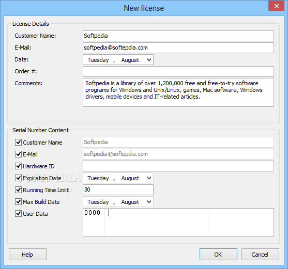This screenshot has height=269, width=288.
Task: Click the OK button
Action: 218,255
